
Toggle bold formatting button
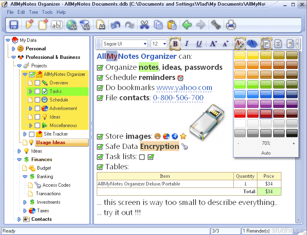[x=175, y=43]
